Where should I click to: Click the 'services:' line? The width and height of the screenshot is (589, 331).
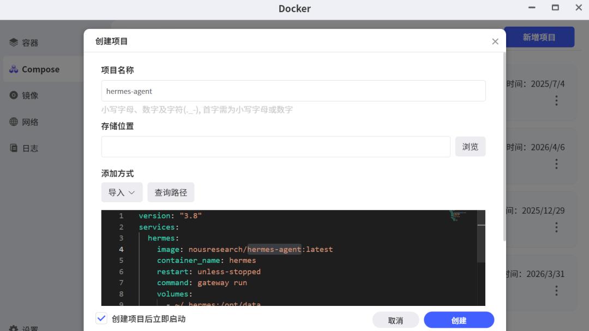[x=159, y=227]
